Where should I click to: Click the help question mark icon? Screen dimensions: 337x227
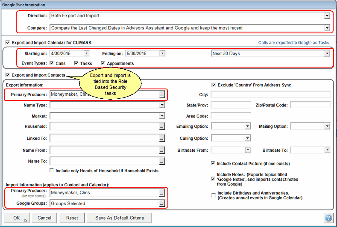click(x=328, y=218)
